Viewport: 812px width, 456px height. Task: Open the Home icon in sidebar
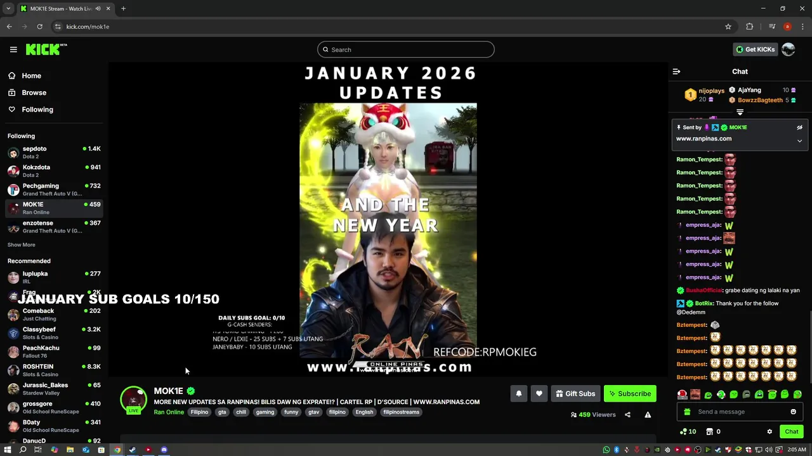click(11, 75)
